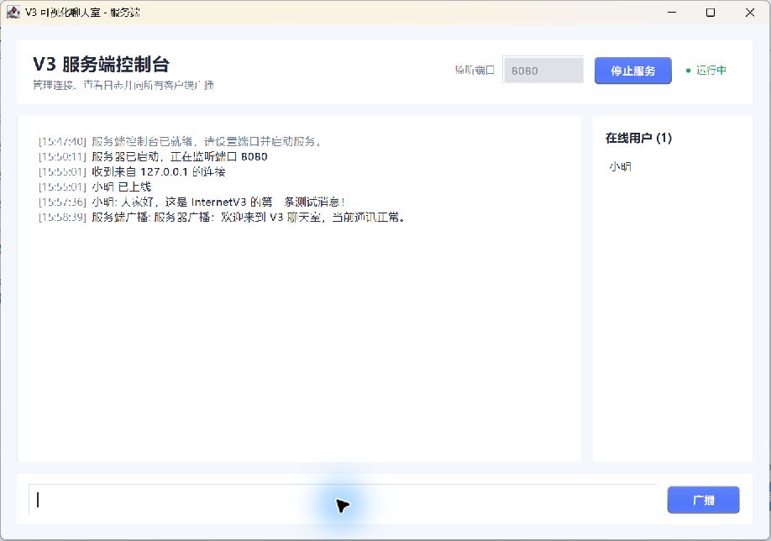Click log line 服务器已启动 listening 8080

[x=153, y=157]
